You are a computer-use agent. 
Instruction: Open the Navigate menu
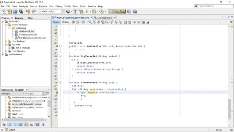[x=23, y=6]
